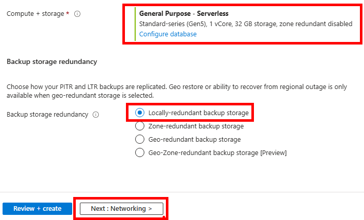Click the General Purpose - Serverless heading
This screenshot has height=220, width=364.
[184, 13]
